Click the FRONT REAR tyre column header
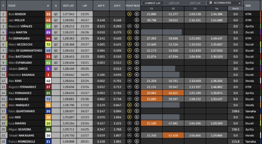 point(133,6)
